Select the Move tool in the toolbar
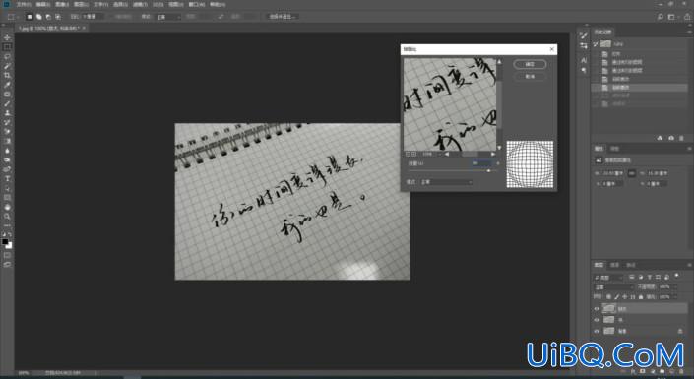694x379 pixels. 7,37
